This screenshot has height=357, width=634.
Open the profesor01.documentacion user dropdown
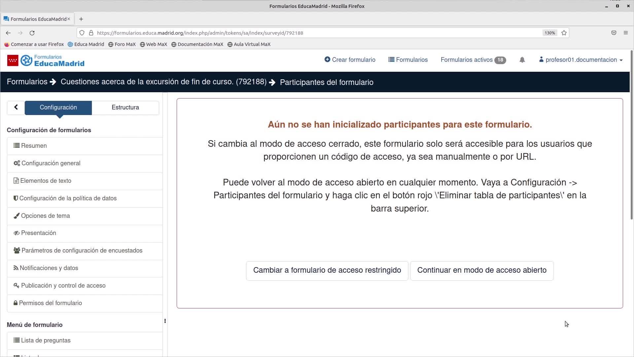tap(581, 60)
